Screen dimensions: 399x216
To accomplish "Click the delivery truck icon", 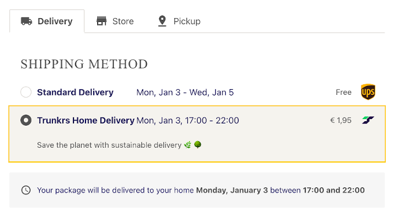I will pos(26,21).
